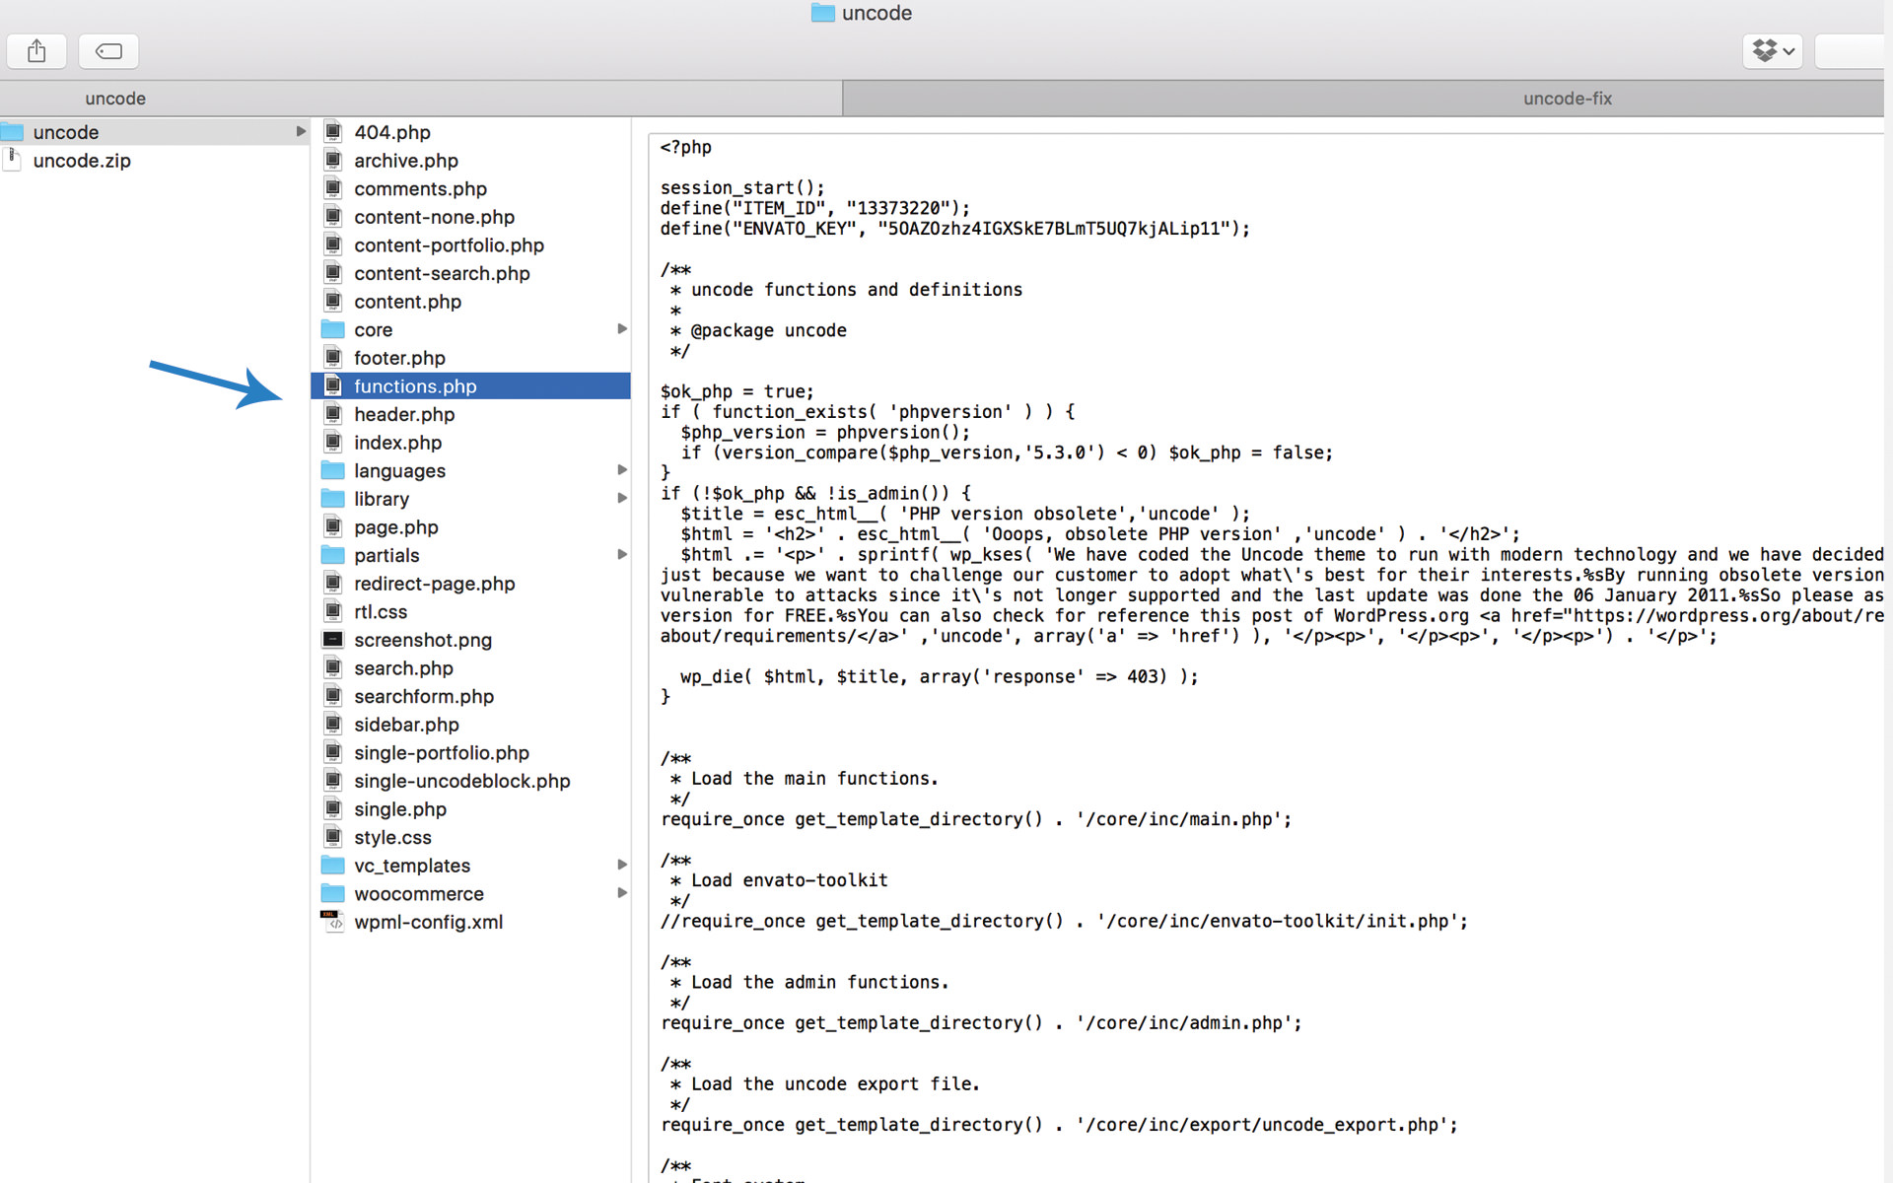Select header.php file
Viewport: 1893px width, 1183px height.
(x=404, y=415)
